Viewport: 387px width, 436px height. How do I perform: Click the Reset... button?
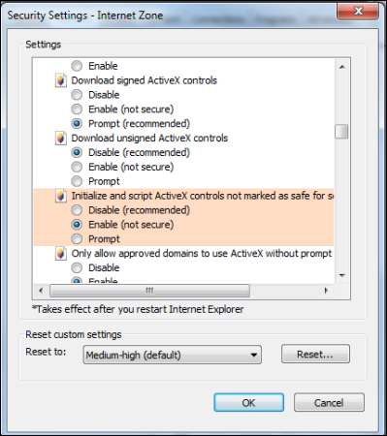point(315,354)
